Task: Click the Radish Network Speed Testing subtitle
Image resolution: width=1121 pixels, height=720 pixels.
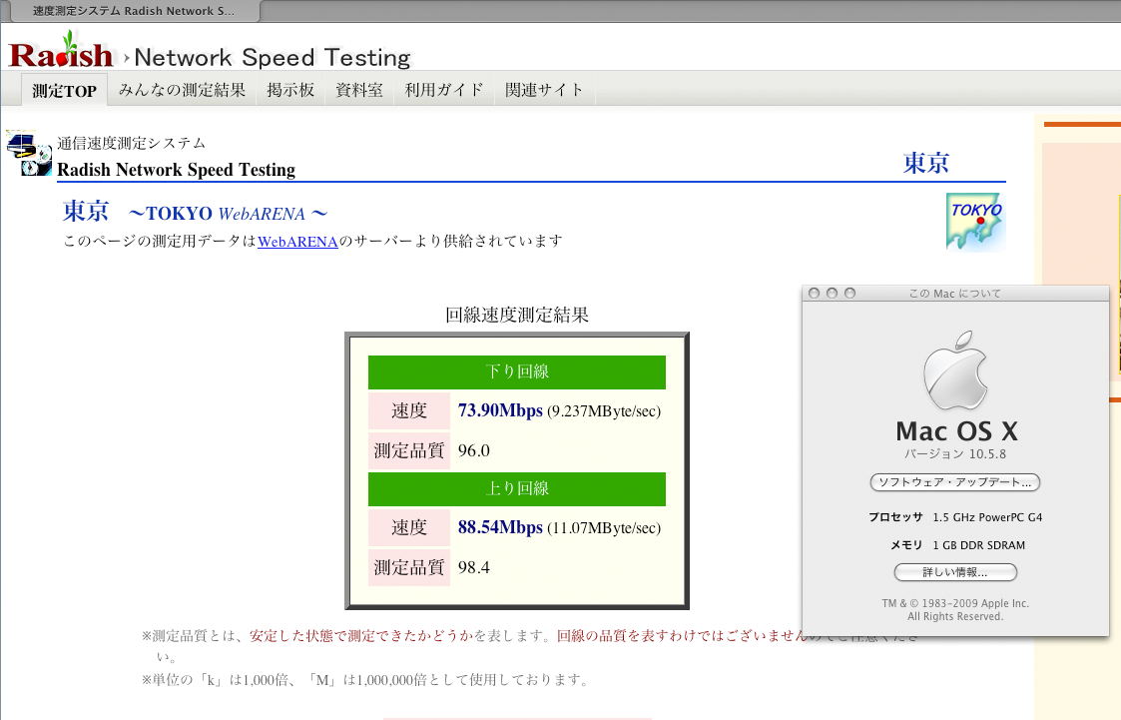Action: coord(176,170)
